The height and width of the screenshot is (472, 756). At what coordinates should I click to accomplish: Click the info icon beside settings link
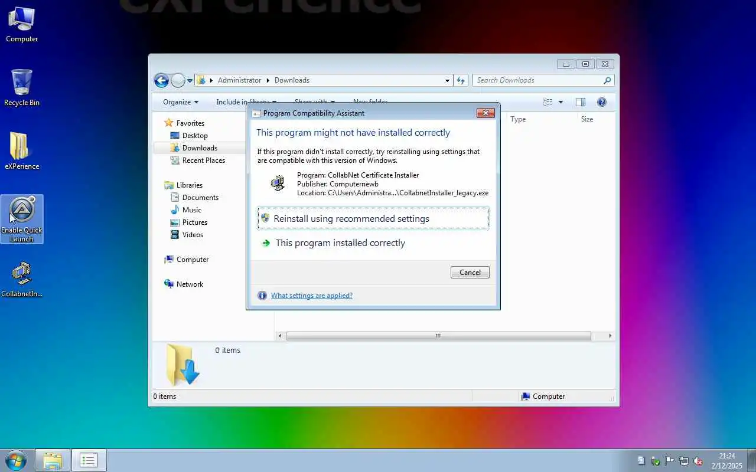262,296
